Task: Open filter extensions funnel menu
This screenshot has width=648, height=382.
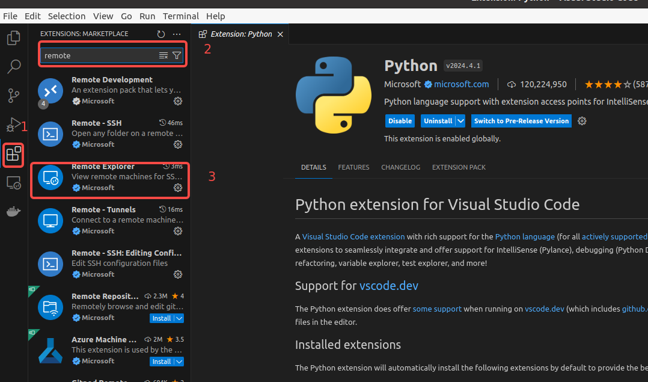Action: pos(177,55)
